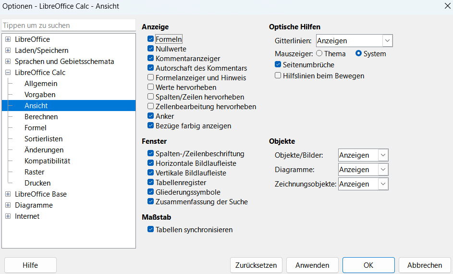Image resolution: width=453 pixels, height=274 pixels.
Task: Enable Werte hervorheben checkbox
Action: pyautogui.click(x=150, y=87)
